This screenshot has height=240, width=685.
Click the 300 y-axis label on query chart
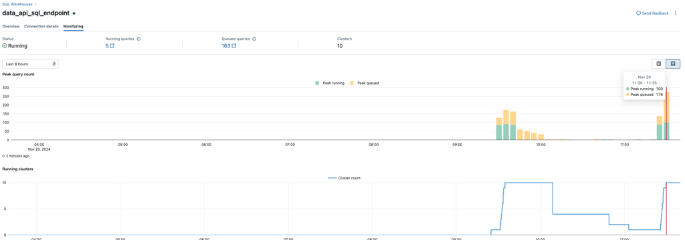coord(6,87)
